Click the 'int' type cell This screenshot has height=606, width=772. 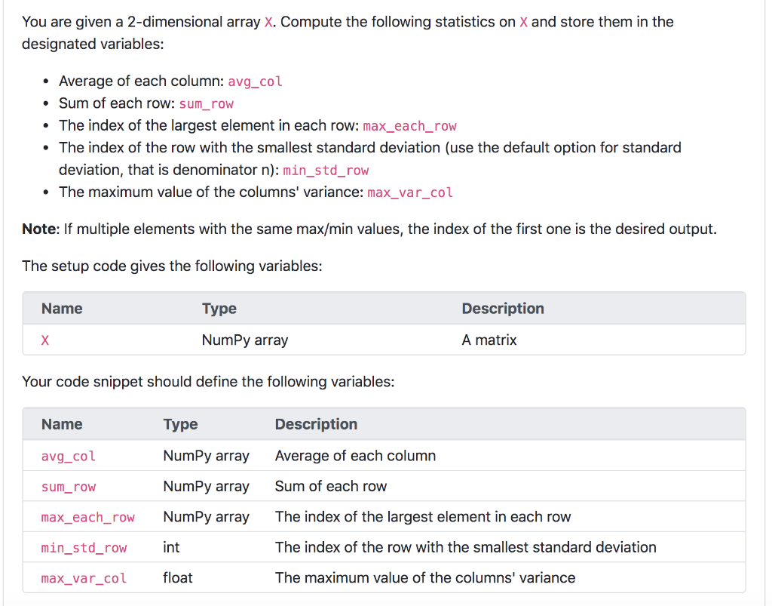[x=171, y=547]
